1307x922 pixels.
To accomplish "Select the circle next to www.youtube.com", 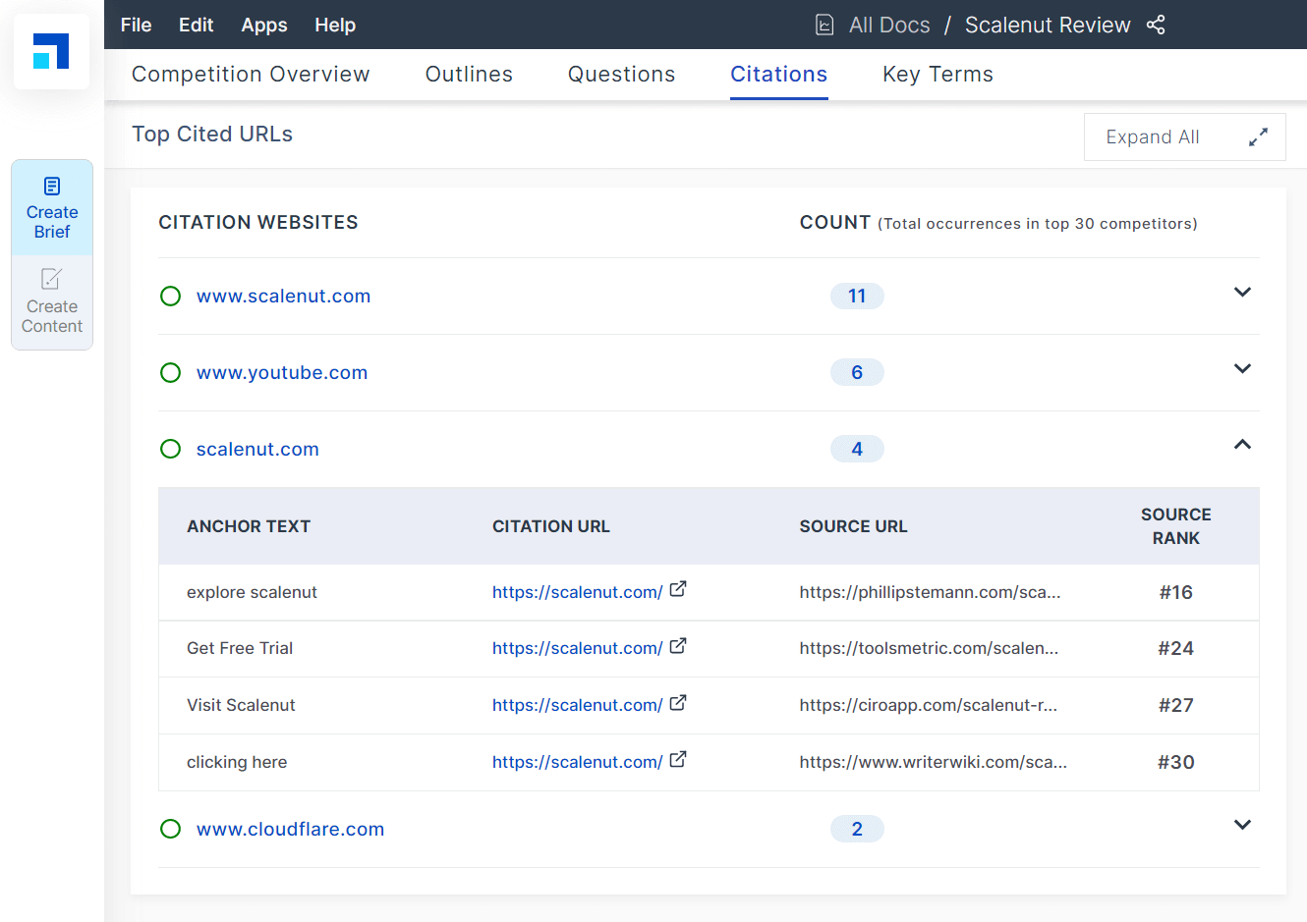I will coord(170,372).
